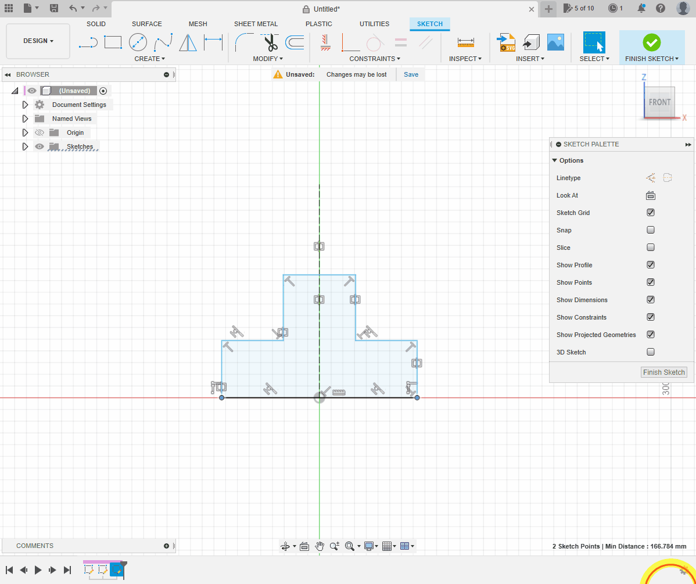Uncheck Show Constraints option
This screenshot has width=696, height=584.
[651, 317]
